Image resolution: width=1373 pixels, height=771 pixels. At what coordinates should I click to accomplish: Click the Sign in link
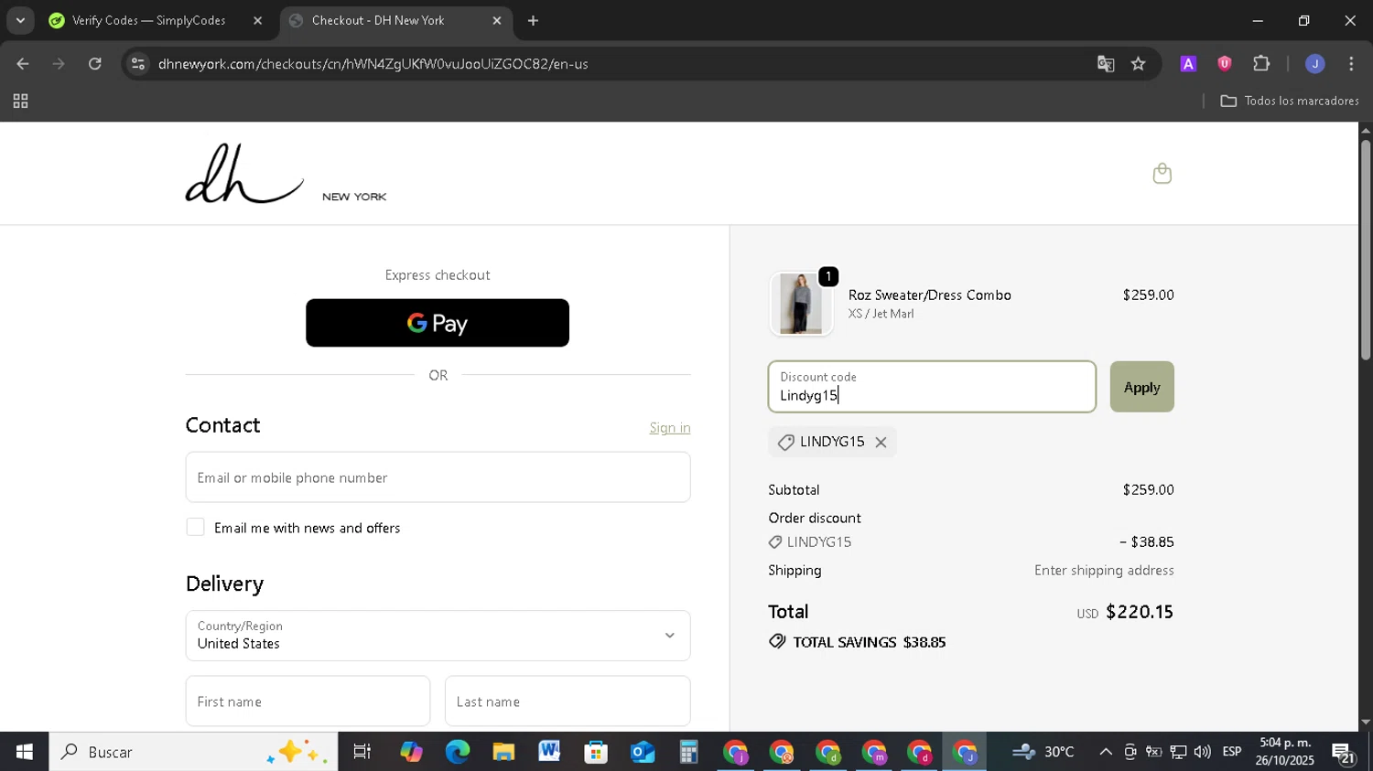670,428
